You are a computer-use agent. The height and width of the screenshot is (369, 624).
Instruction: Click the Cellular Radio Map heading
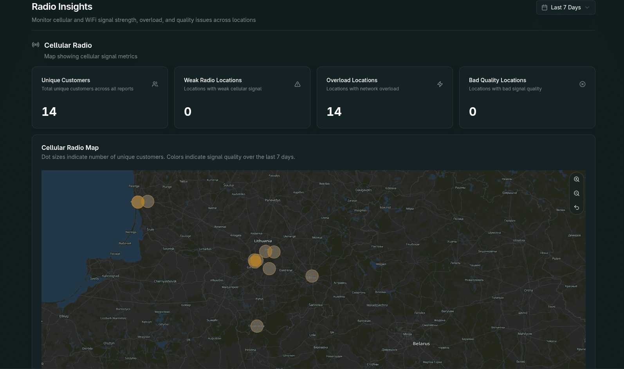(x=70, y=148)
